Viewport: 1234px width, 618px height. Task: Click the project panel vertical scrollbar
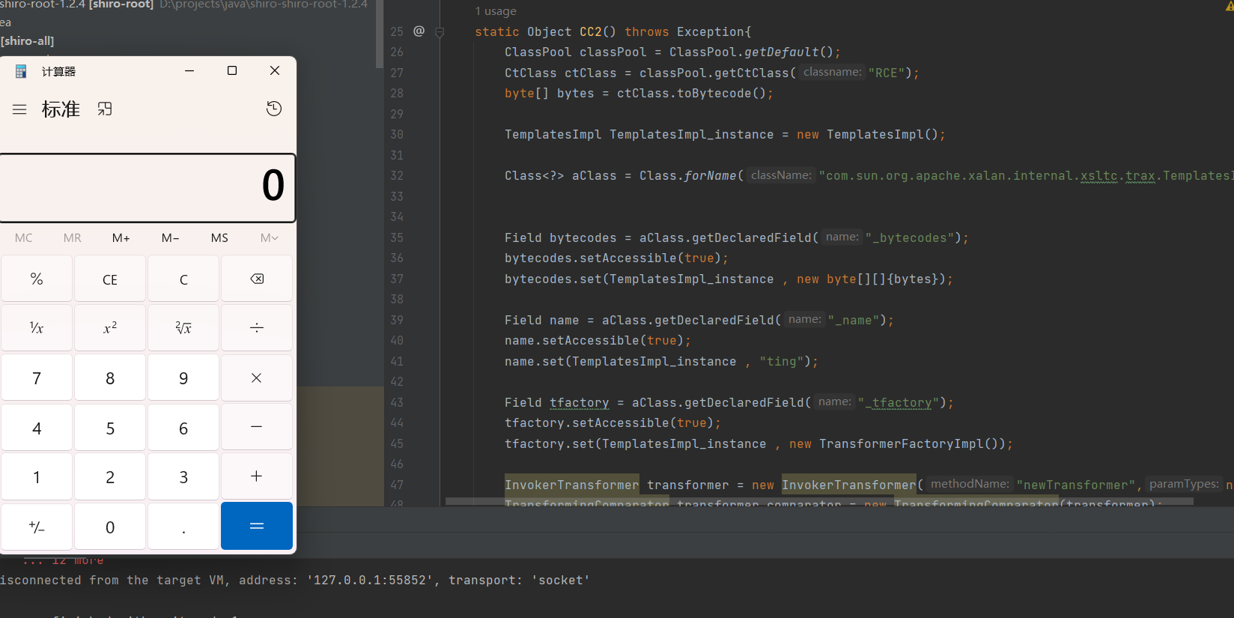point(380,34)
